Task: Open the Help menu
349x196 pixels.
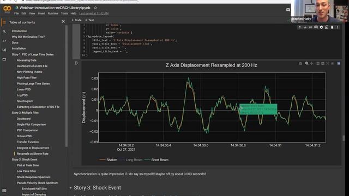Action: [x=74, y=14]
